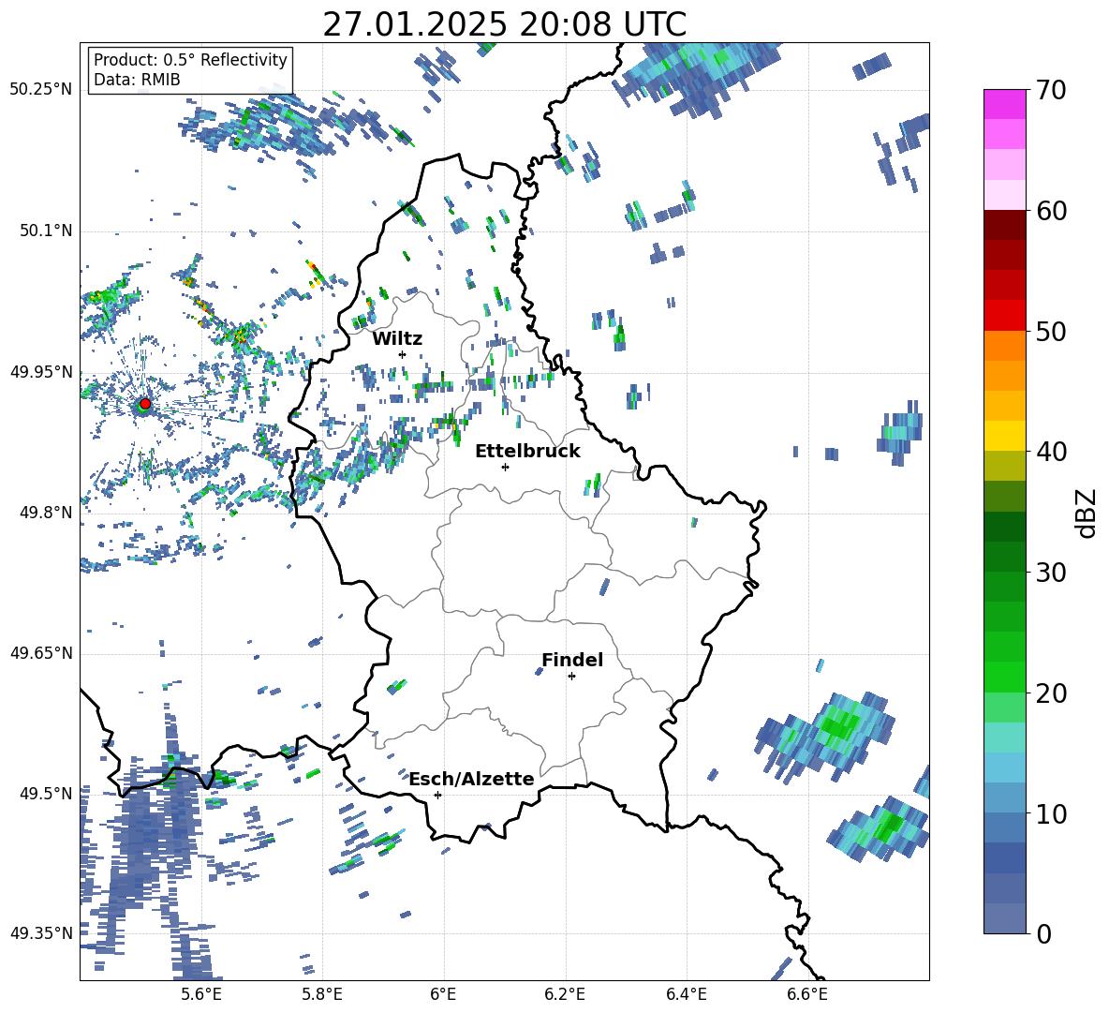Click the 6°E longitude label
The height and width of the screenshot is (1013, 1109).
coord(443,994)
